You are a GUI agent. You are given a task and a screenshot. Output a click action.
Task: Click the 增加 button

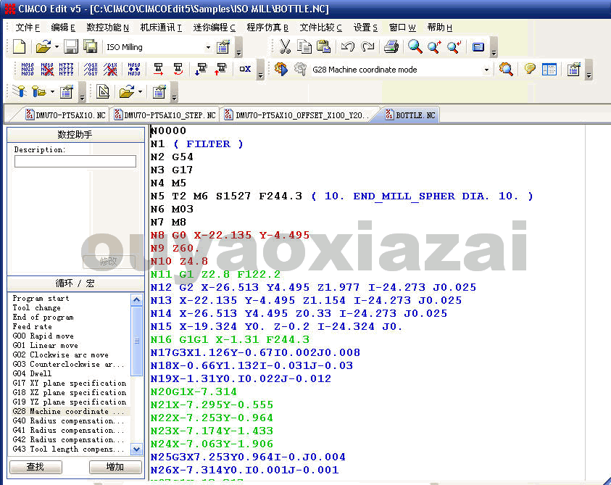(x=115, y=467)
